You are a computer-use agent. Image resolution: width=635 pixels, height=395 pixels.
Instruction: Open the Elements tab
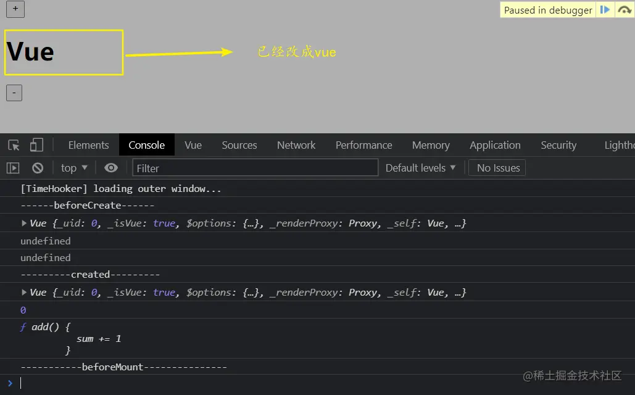coord(88,145)
